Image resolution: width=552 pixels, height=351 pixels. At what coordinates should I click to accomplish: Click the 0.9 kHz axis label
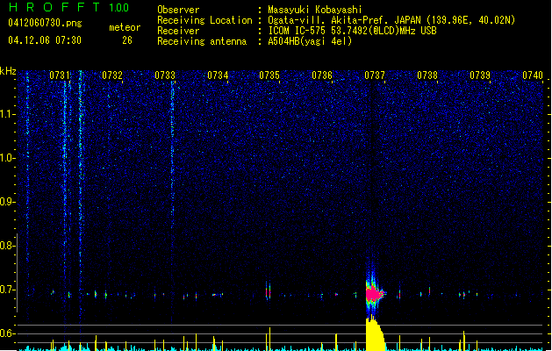tap(8, 202)
